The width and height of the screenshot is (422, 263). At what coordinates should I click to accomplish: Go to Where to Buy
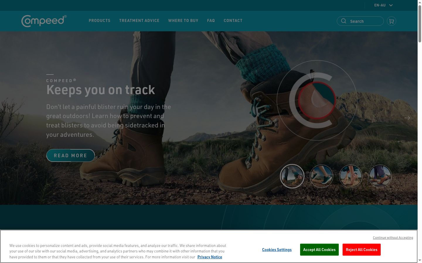point(183,21)
